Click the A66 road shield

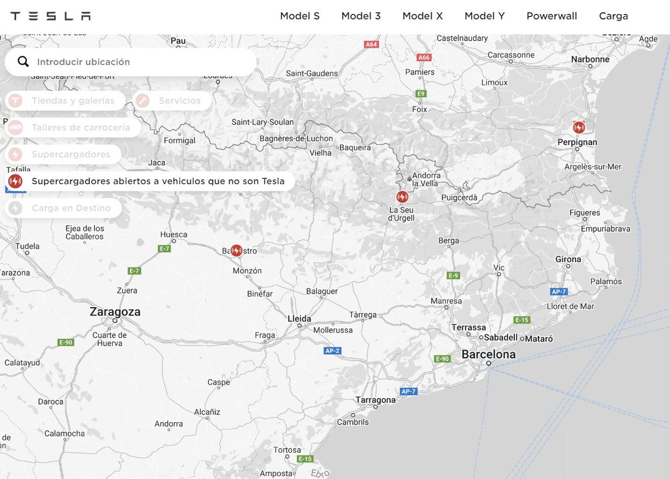[x=424, y=58]
